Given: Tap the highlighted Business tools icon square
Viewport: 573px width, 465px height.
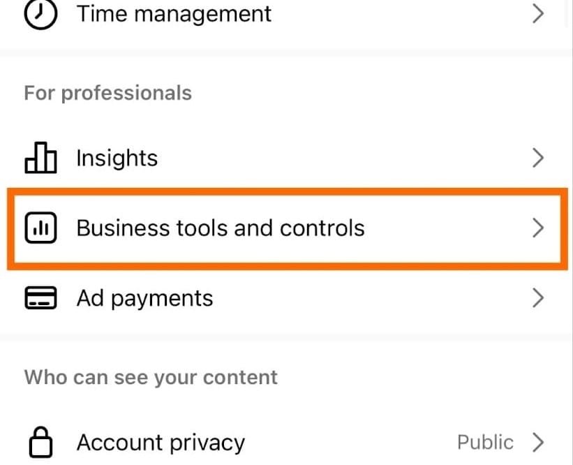Looking at the screenshot, I should (40, 228).
